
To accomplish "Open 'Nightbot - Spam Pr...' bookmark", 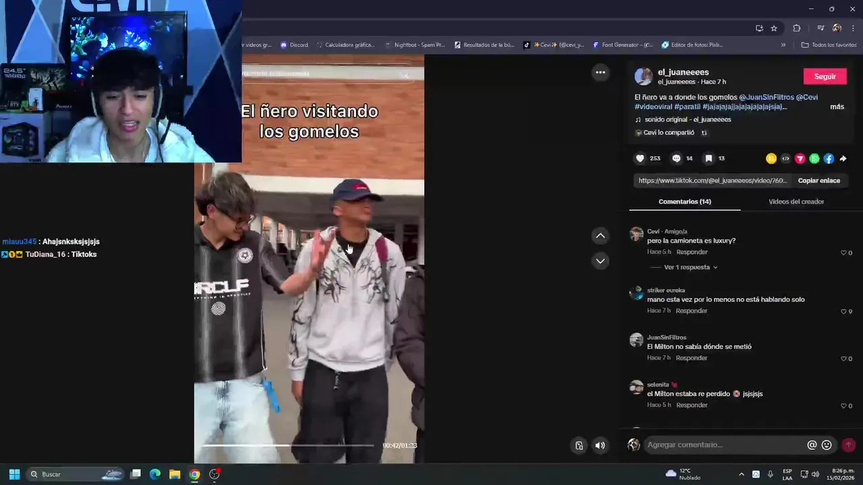I will pyautogui.click(x=415, y=45).
